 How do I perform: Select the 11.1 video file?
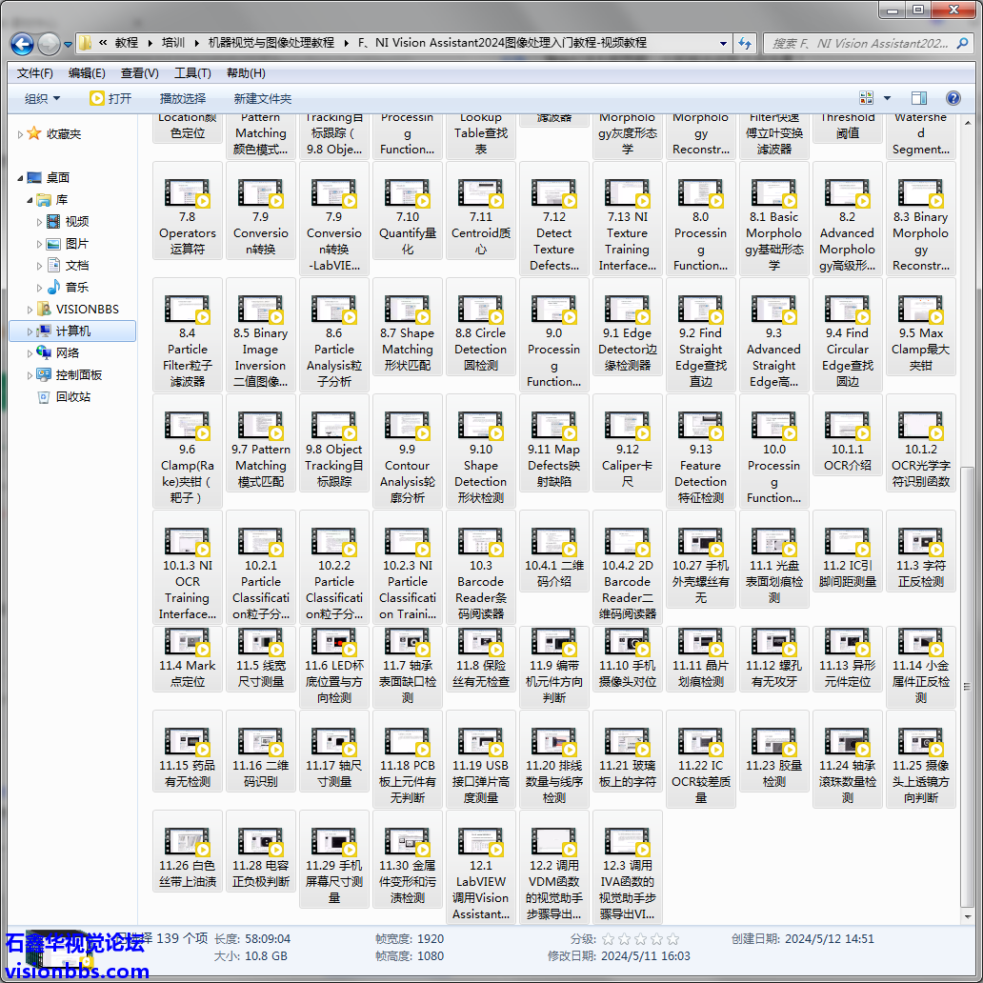pyautogui.click(x=774, y=558)
